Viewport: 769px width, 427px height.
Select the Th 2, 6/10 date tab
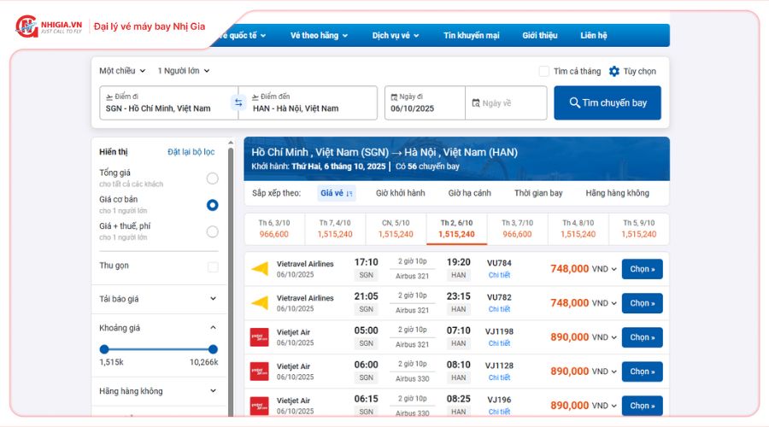[456, 229]
